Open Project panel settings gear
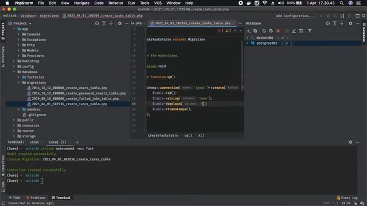 [x=120, y=23]
